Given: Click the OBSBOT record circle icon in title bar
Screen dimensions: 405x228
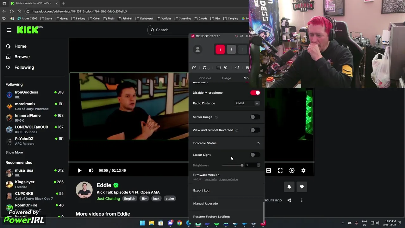Looking at the screenshot, I should pos(236,36).
